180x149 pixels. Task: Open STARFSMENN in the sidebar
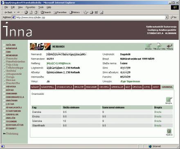(13, 111)
